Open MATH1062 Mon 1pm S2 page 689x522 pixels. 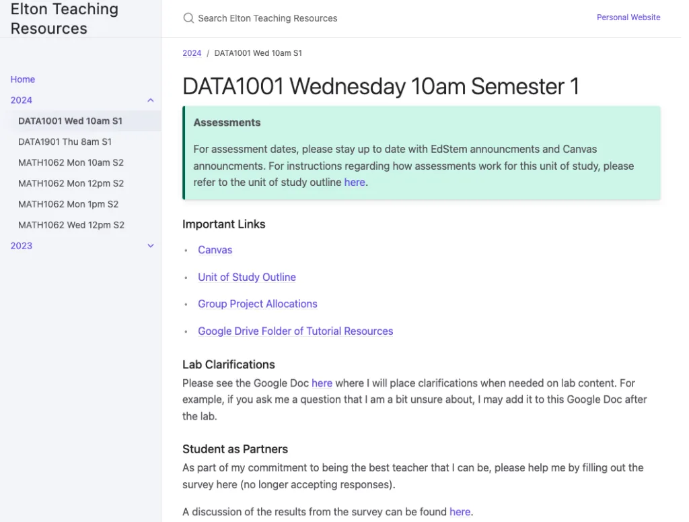click(68, 205)
